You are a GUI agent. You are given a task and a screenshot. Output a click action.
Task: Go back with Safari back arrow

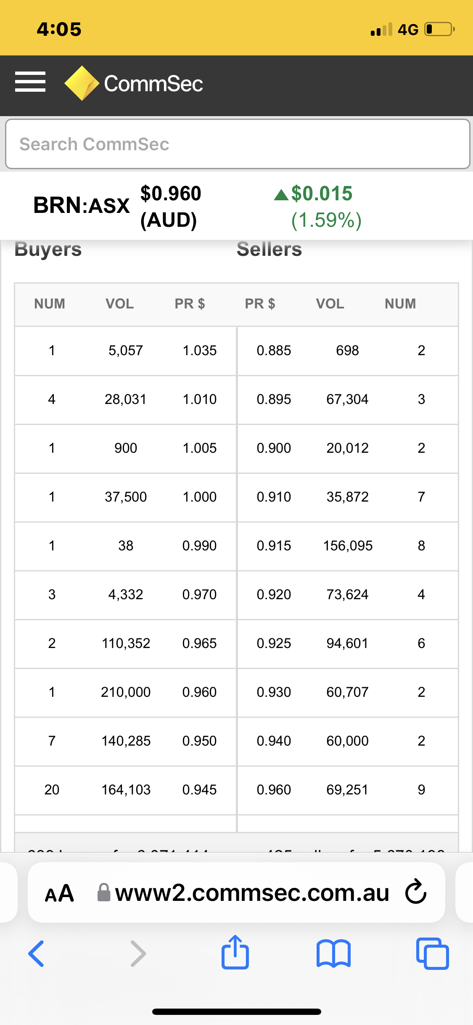pyautogui.click(x=36, y=953)
